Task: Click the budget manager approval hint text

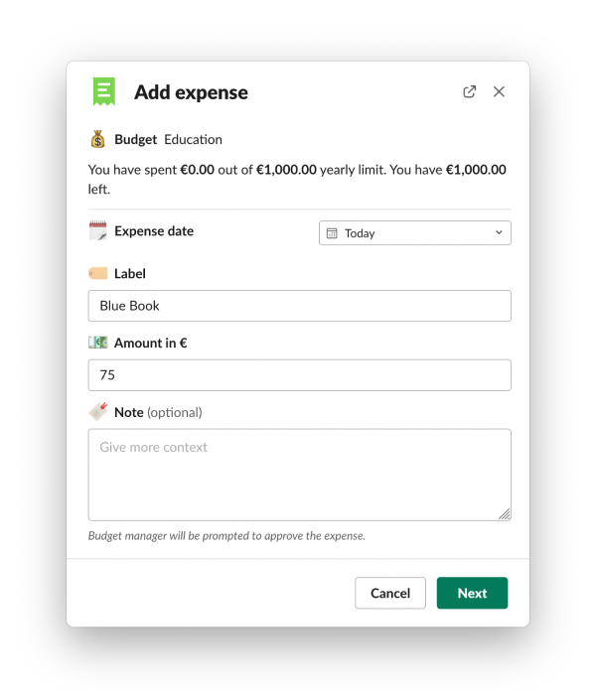Action: coord(226,536)
